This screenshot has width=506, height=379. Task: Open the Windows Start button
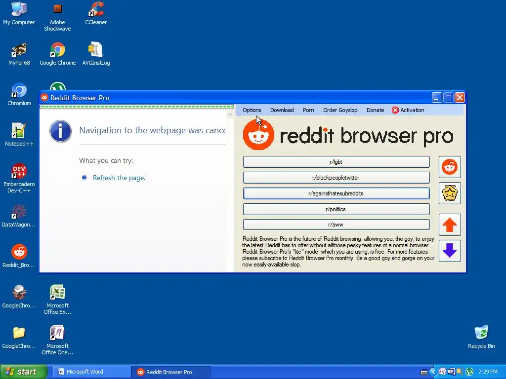(23, 372)
